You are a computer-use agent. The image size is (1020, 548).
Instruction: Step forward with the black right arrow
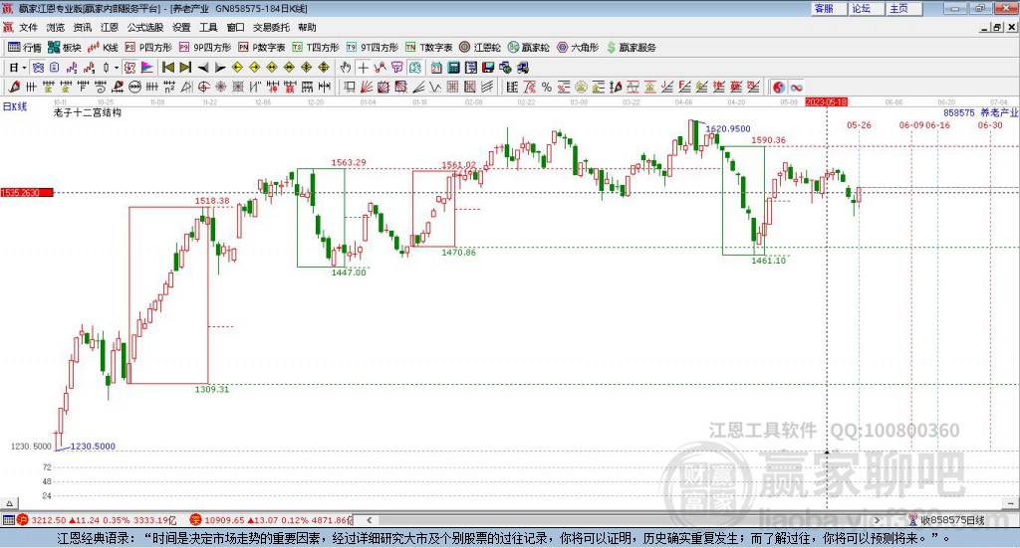click(221, 68)
